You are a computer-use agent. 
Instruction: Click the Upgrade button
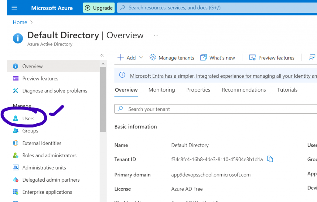click(99, 8)
